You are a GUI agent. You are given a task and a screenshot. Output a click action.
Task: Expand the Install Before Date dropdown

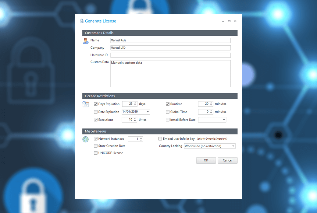224,120
